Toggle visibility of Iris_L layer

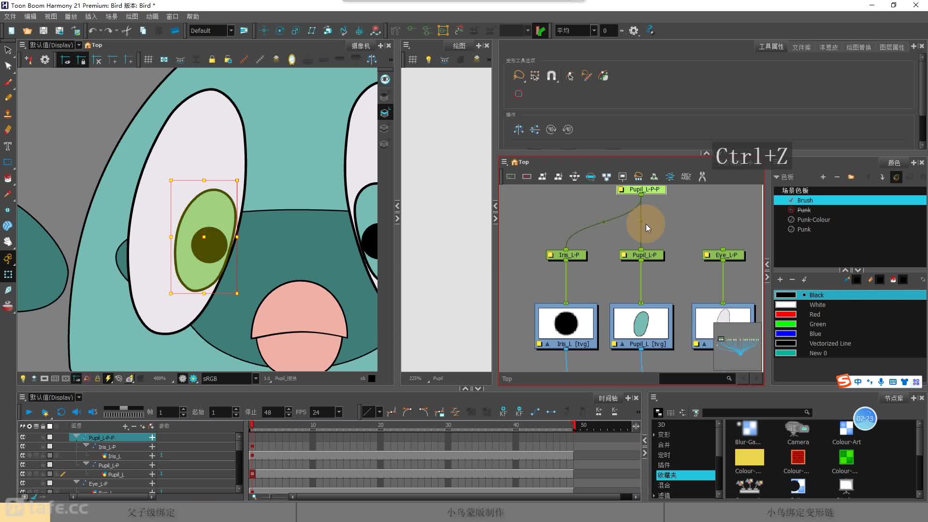pos(23,456)
